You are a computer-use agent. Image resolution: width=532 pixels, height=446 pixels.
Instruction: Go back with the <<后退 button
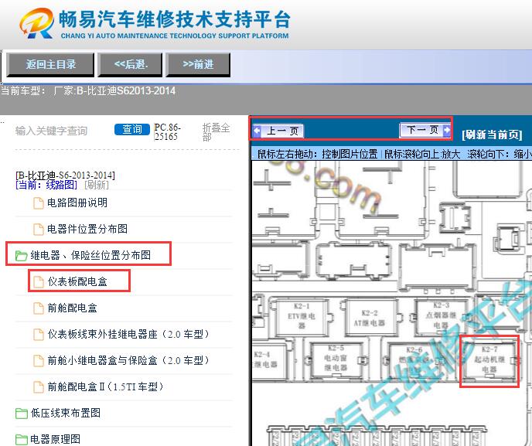pos(130,64)
